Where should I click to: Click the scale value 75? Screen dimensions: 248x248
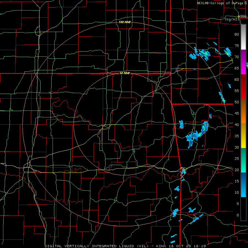(237, 45)
